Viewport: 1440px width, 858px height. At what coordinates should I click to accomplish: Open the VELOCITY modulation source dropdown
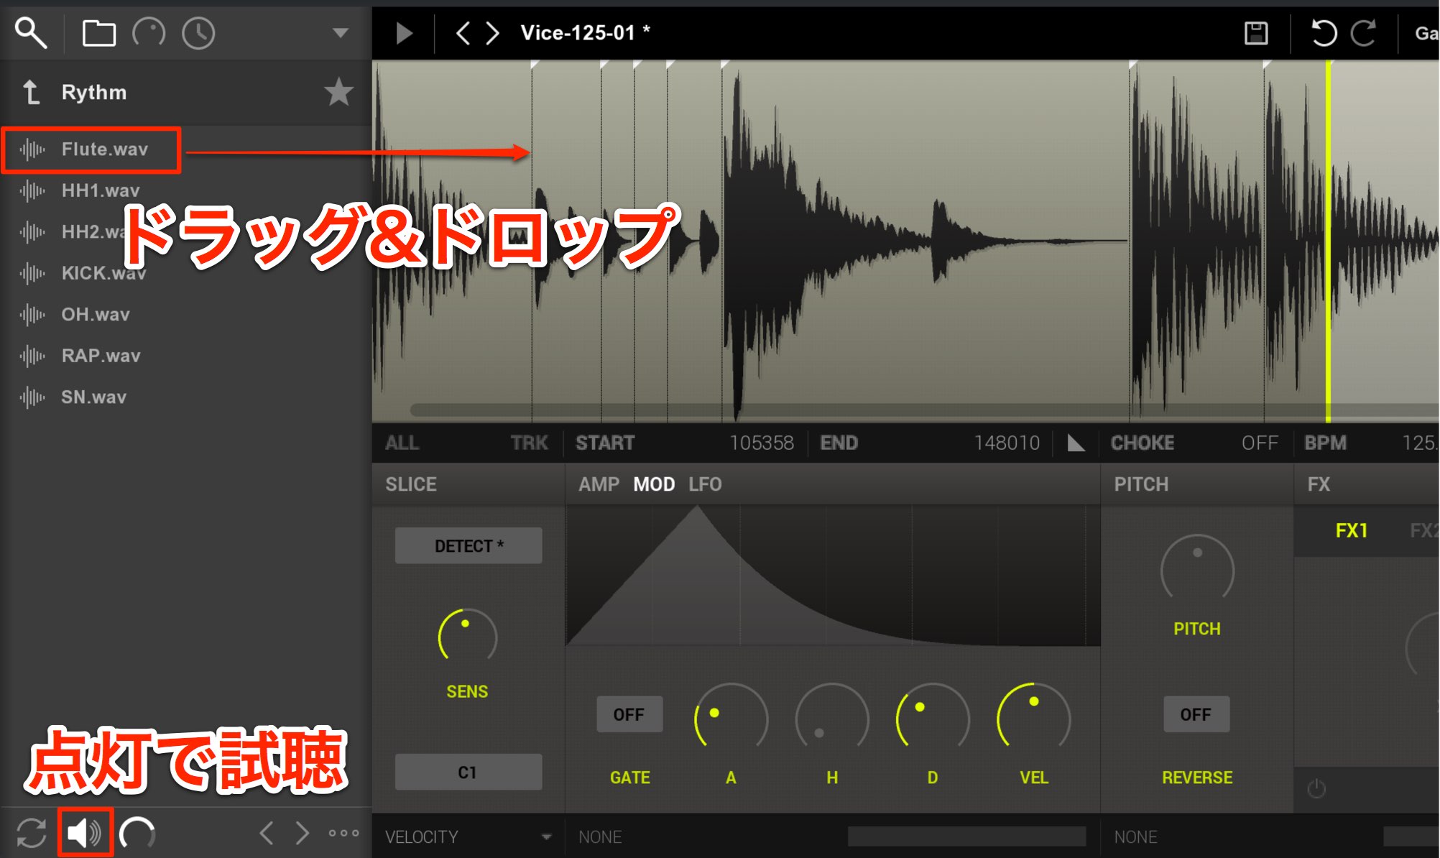pos(469,836)
